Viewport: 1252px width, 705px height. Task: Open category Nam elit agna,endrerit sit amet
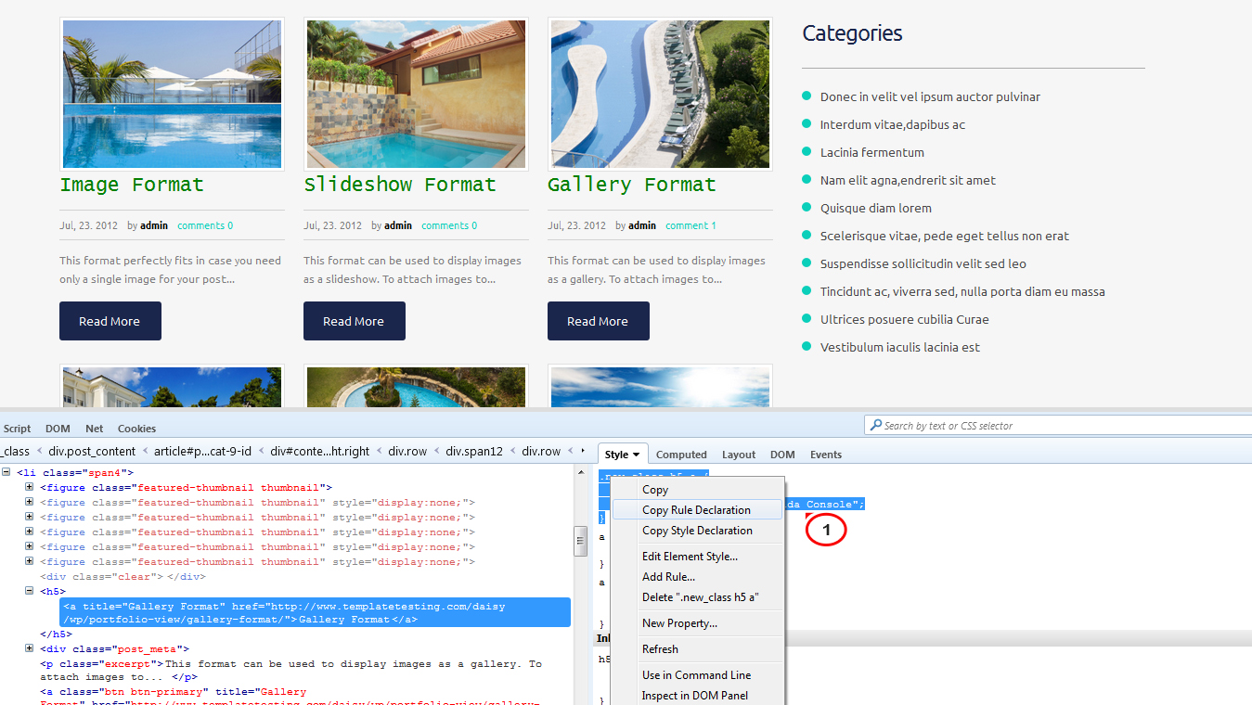pos(908,180)
